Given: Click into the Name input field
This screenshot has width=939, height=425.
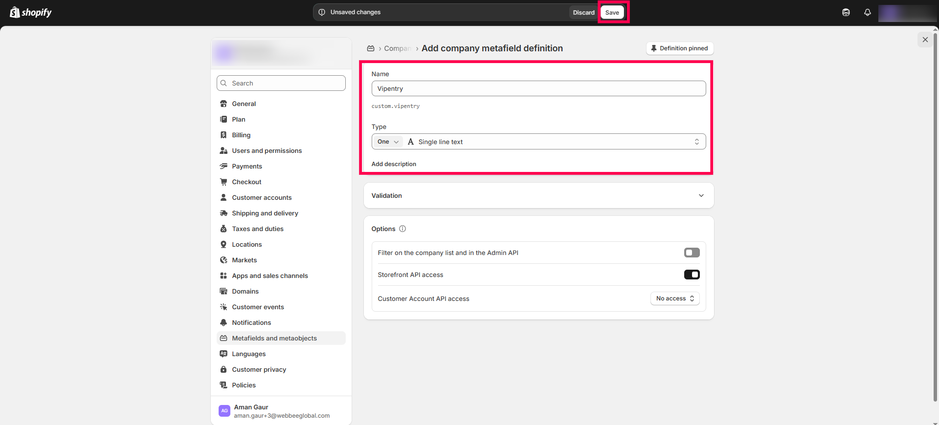Looking at the screenshot, I should (538, 88).
